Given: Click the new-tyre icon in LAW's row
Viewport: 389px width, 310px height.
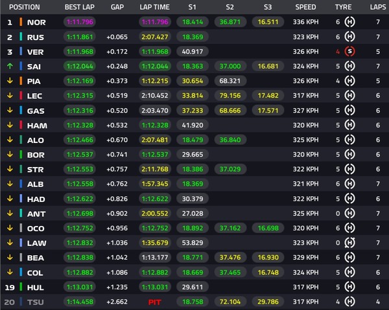Looking at the screenshot, I should pos(349,243).
